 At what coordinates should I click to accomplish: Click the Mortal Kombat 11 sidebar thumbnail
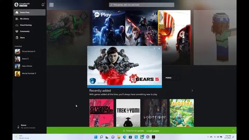coord(18,73)
